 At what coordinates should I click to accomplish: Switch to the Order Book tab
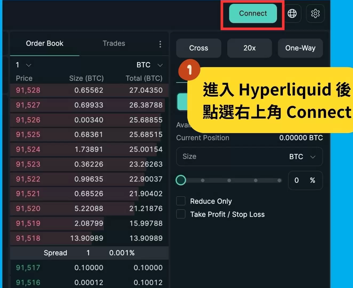(x=44, y=43)
